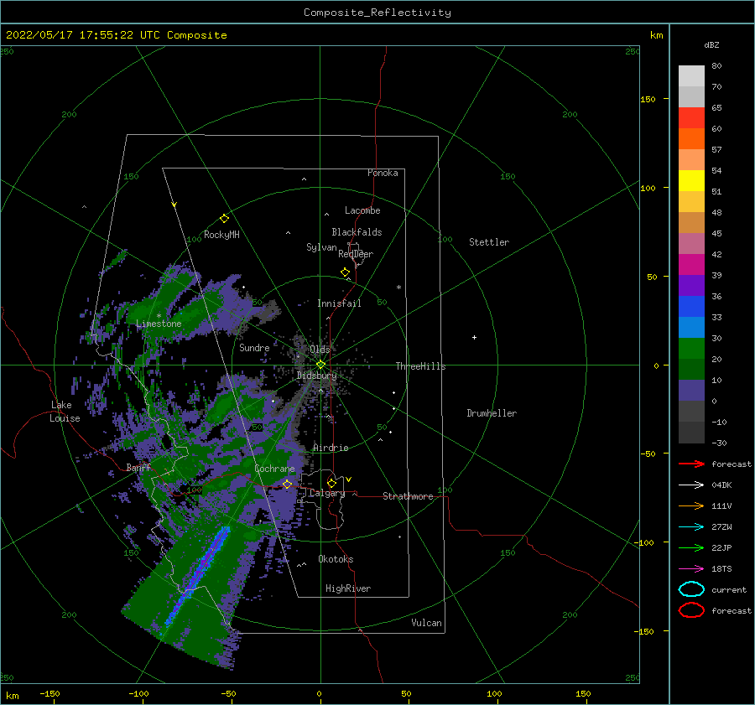Click the asterisk marker east of Innisfail
The height and width of the screenshot is (705, 755).
coord(398,288)
